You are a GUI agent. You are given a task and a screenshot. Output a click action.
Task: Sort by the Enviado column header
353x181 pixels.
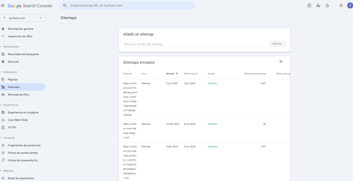(x=171, y=73)
